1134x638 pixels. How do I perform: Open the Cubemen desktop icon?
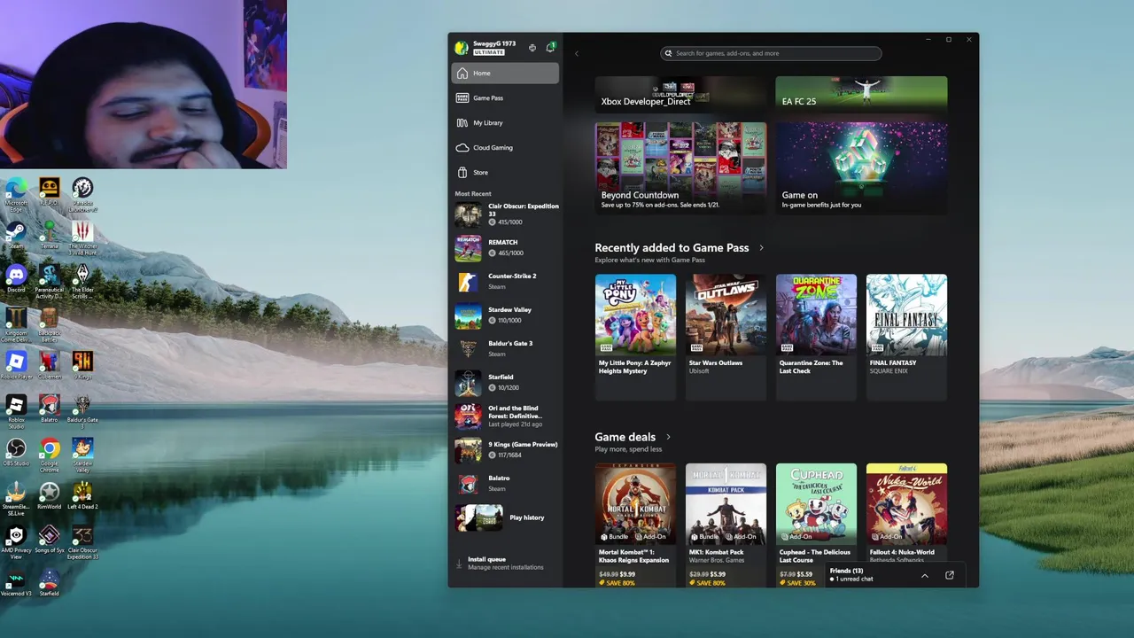coord(49,366)
